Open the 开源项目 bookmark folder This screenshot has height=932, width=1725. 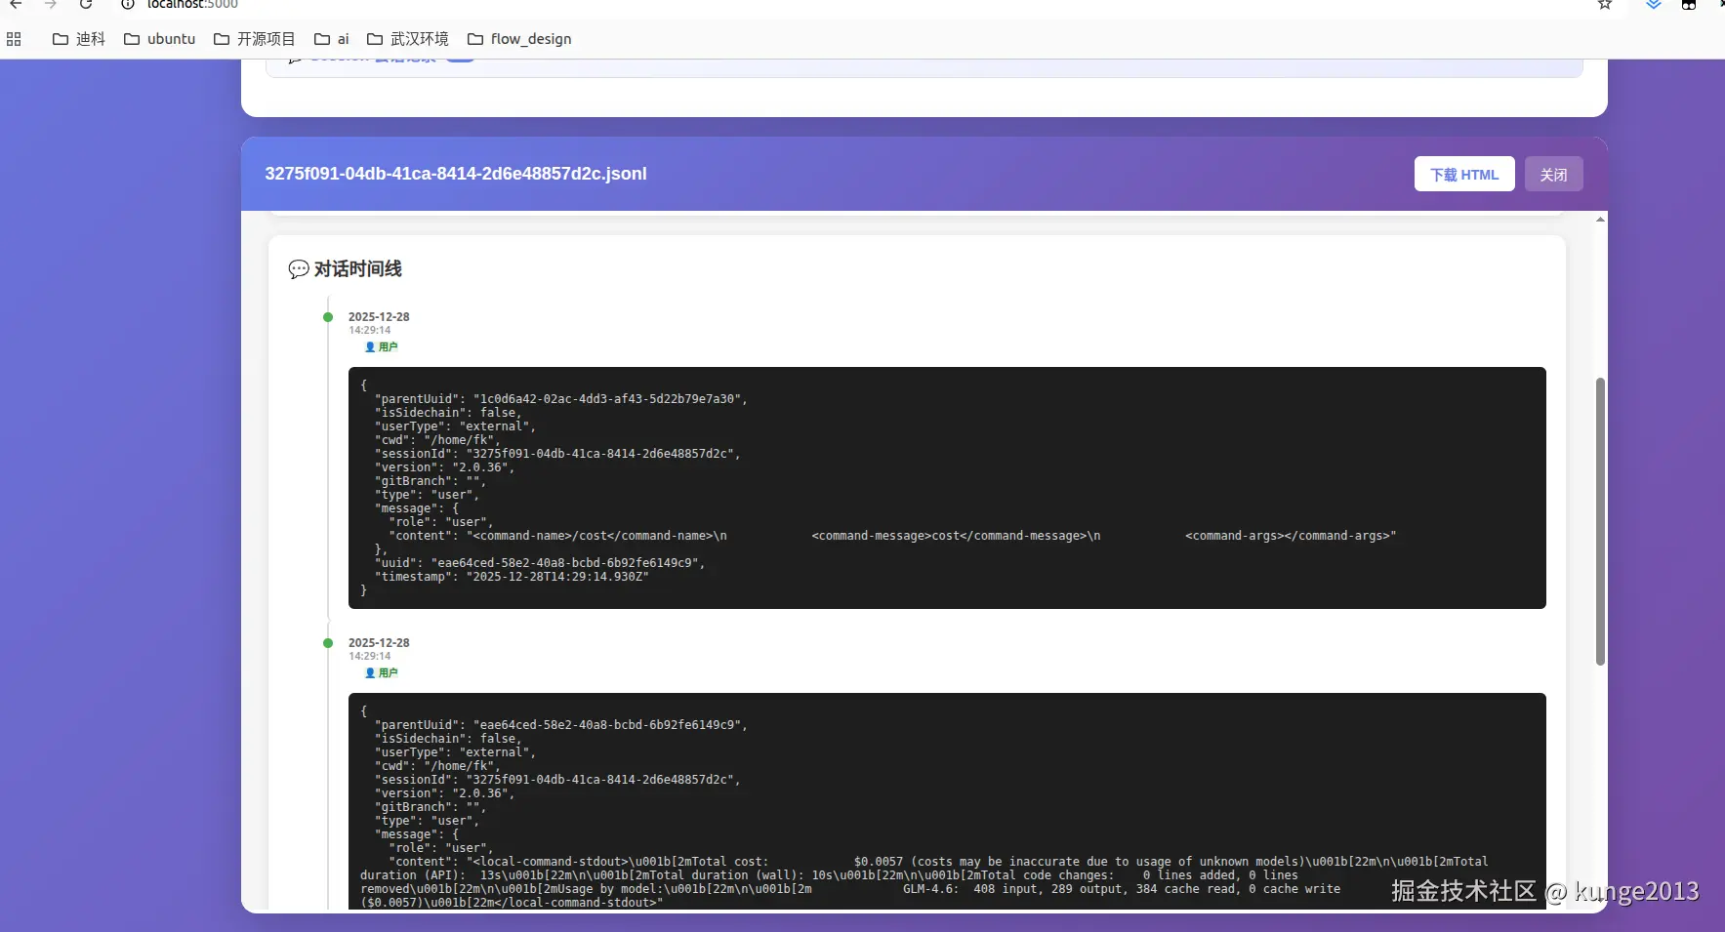tap(255, 39)
